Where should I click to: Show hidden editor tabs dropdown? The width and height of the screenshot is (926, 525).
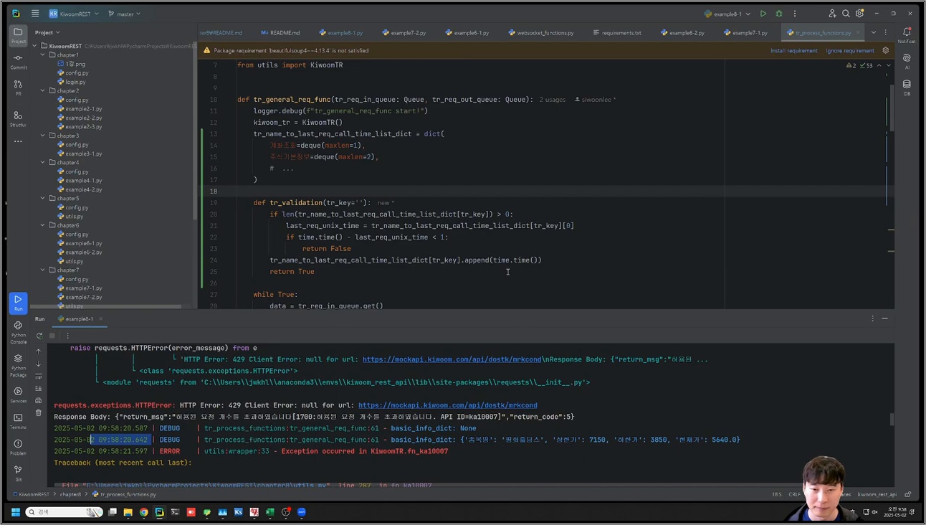click(x=873, y=32)
